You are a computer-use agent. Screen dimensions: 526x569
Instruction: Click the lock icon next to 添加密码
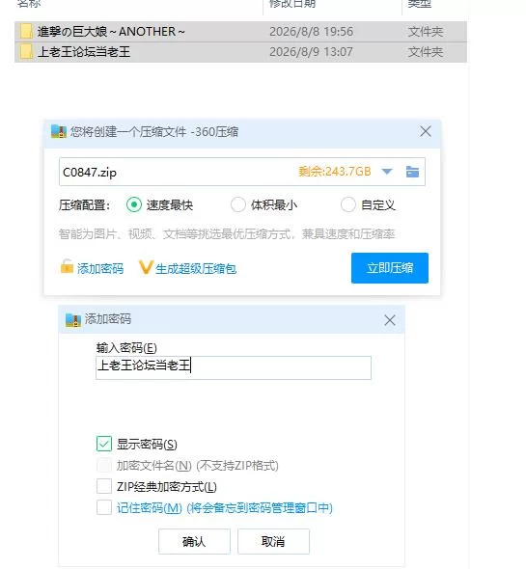(x=67, y=266)
